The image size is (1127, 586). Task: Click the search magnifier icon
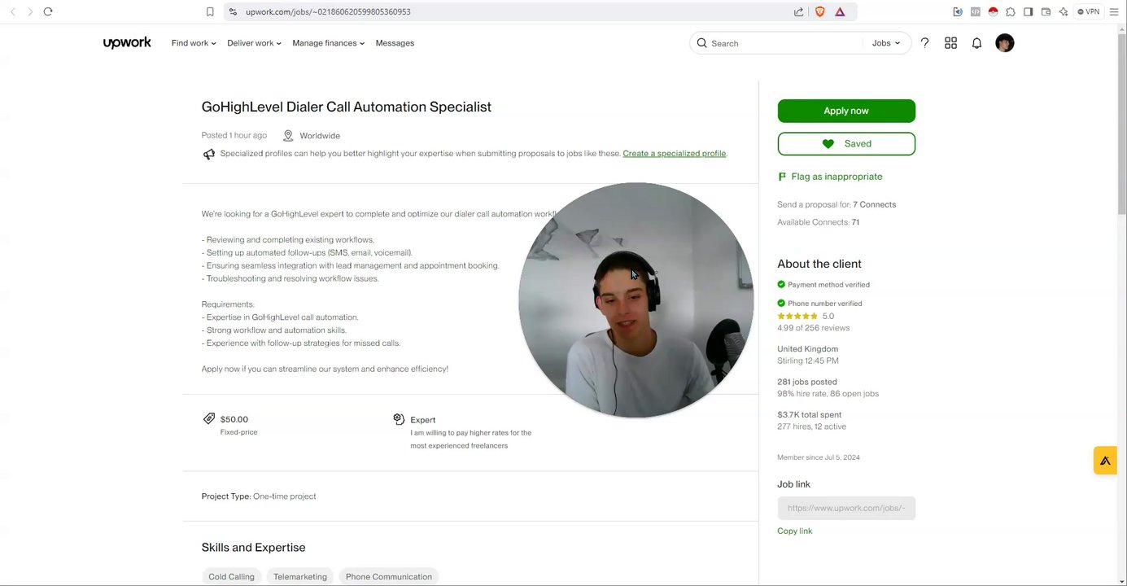click(x=701, y=43)
